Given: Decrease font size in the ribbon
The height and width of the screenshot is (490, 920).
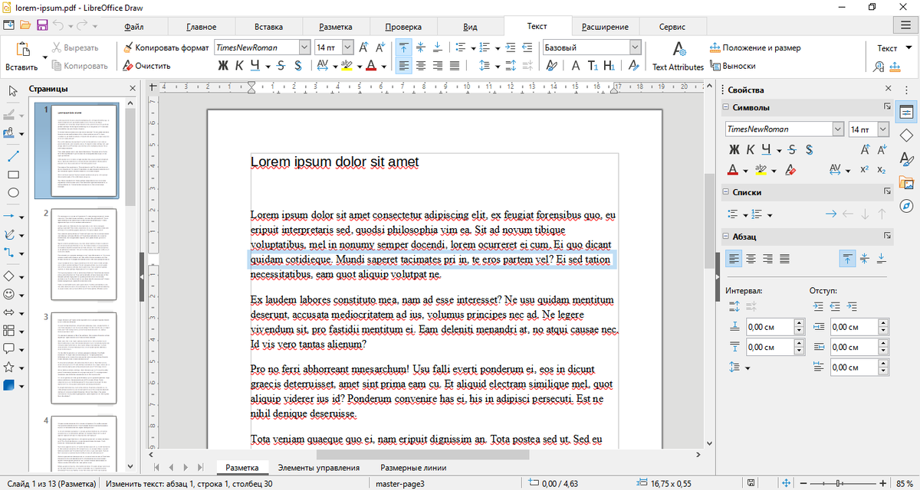Looking at the screenshot, I should [381, 47].
